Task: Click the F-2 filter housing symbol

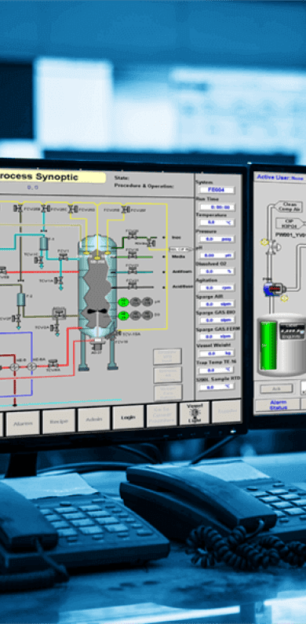Action: pyautogui.click(x=20, y=299)
